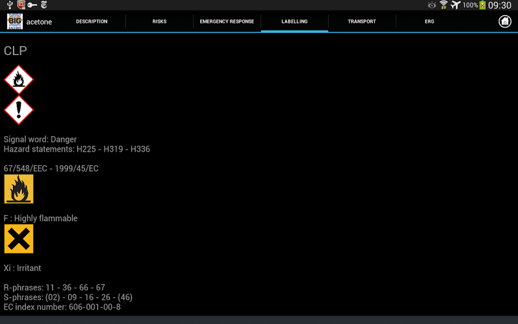Tap the CLP heading
Screen dimensions: 518x324
point(15,51)
